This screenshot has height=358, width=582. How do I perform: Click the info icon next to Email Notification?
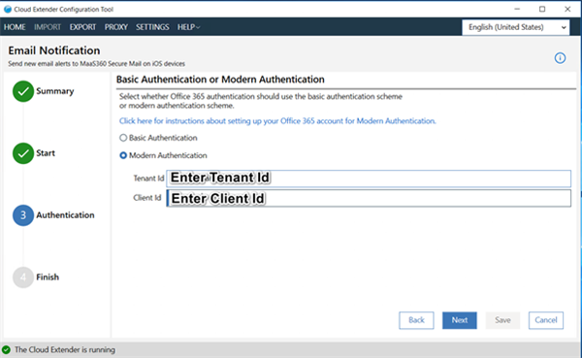tap(560, 58)
